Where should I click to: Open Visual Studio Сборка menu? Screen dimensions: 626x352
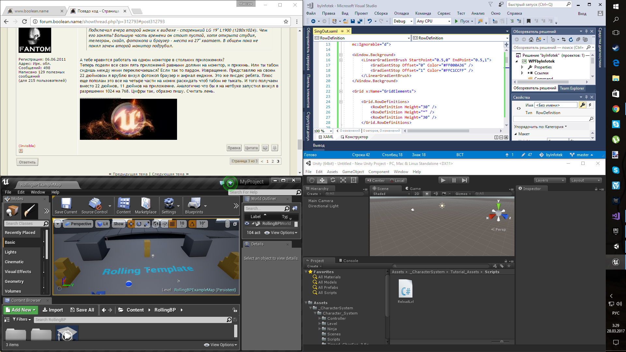pos(380,13)
